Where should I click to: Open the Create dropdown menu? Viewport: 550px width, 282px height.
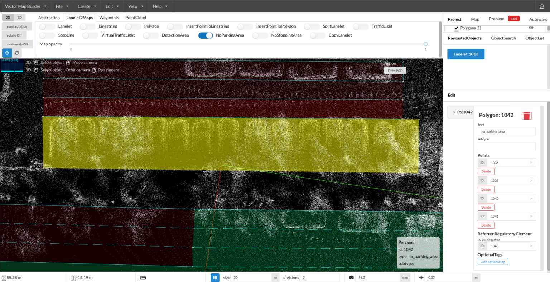coord(87,6)
